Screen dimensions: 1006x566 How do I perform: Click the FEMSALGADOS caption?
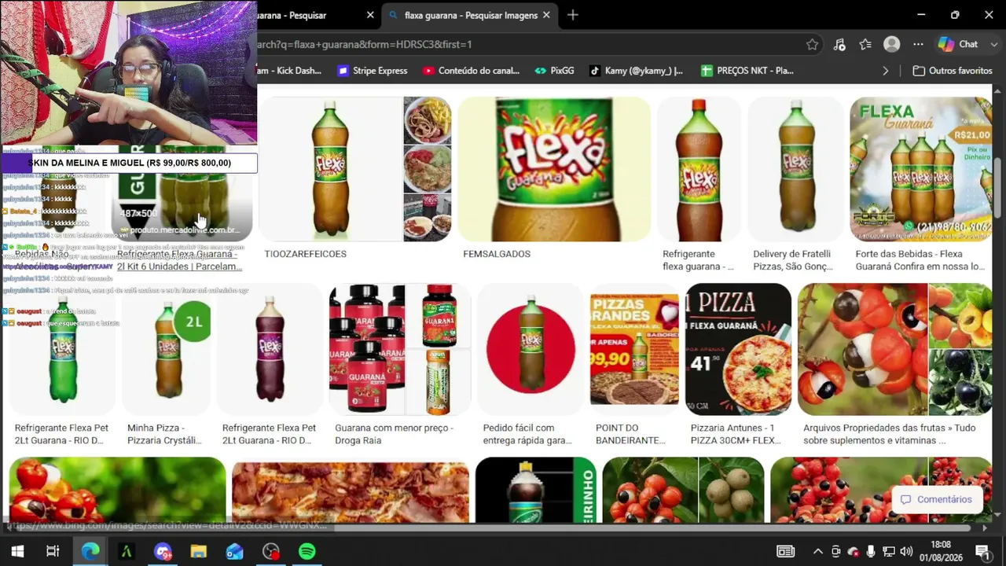pos(497,254)
